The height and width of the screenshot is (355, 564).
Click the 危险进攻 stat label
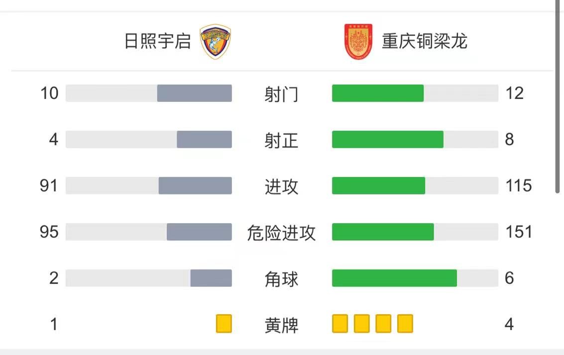coord(281,233)
